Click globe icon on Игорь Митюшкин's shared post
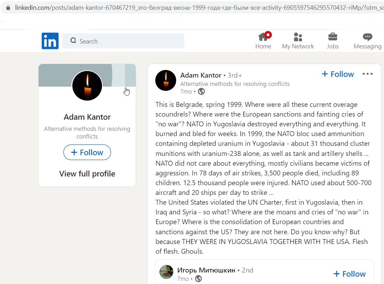384x284 pixels. [x=198, y=279]
